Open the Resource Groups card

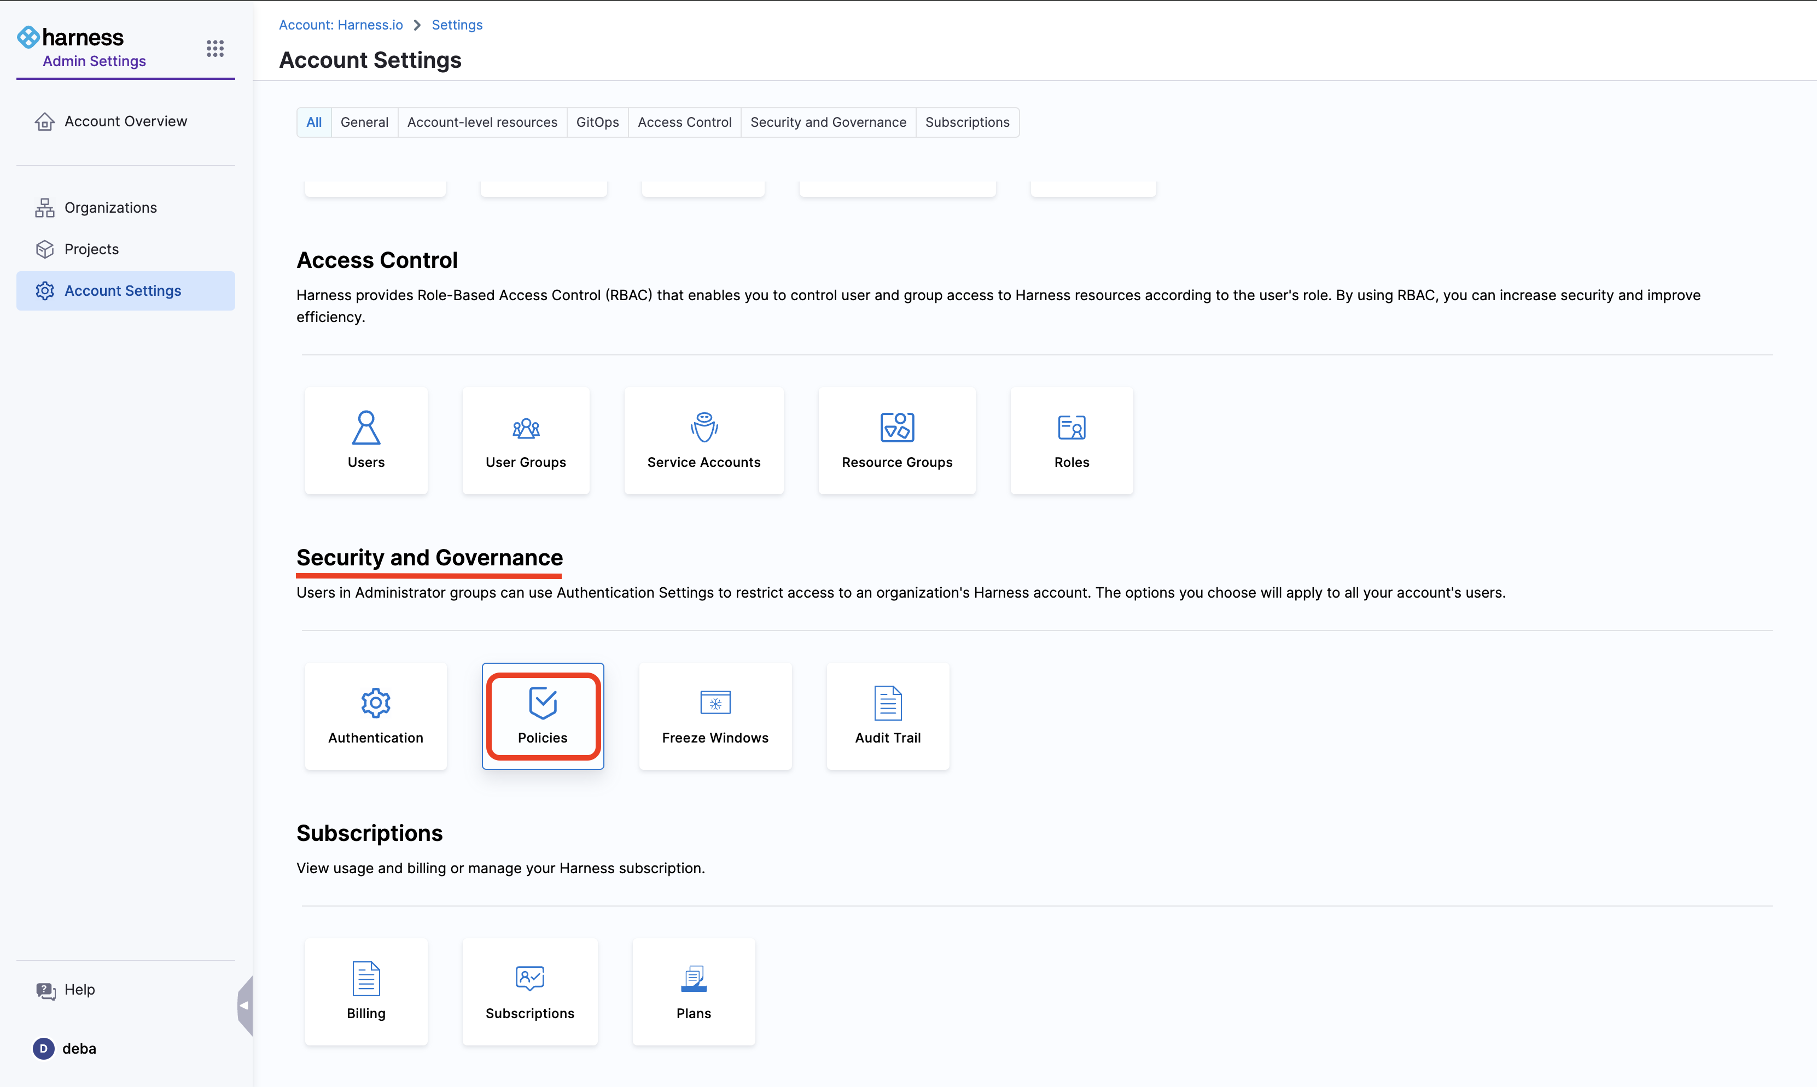point(896,440)
